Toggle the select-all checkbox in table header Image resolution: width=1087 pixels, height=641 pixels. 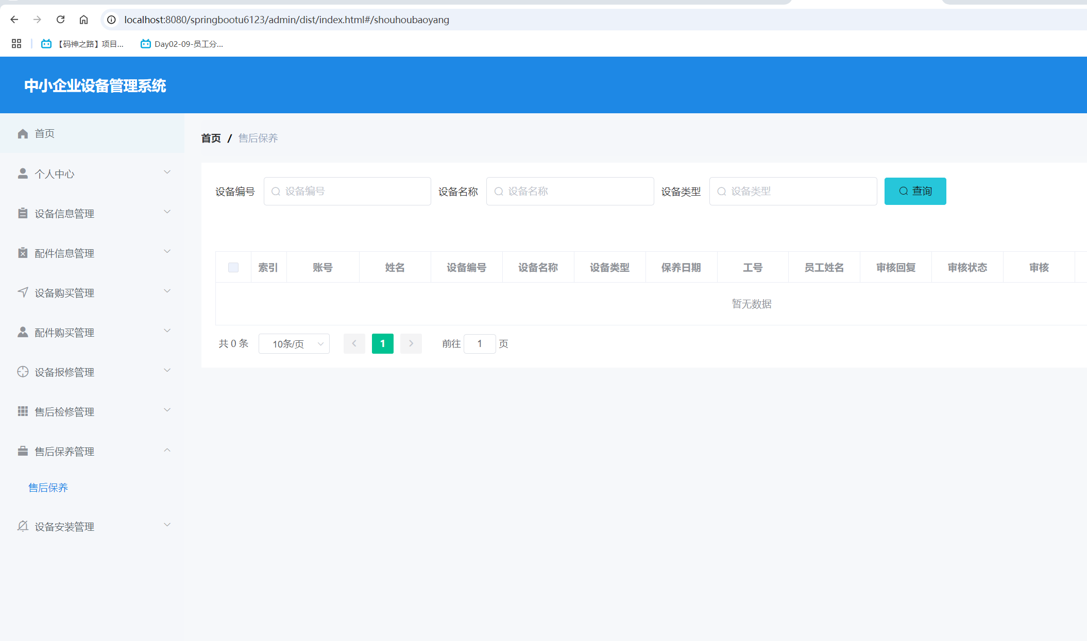(x=233, y=267)
